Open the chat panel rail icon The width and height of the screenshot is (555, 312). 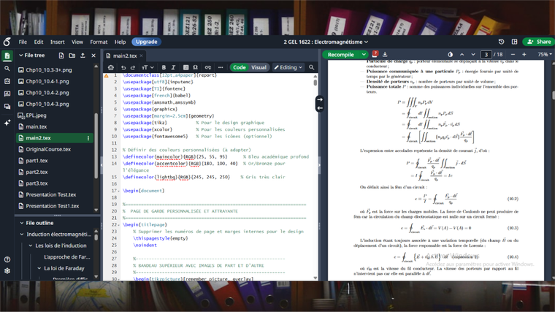pyautogui.click(x=7, y=106)
